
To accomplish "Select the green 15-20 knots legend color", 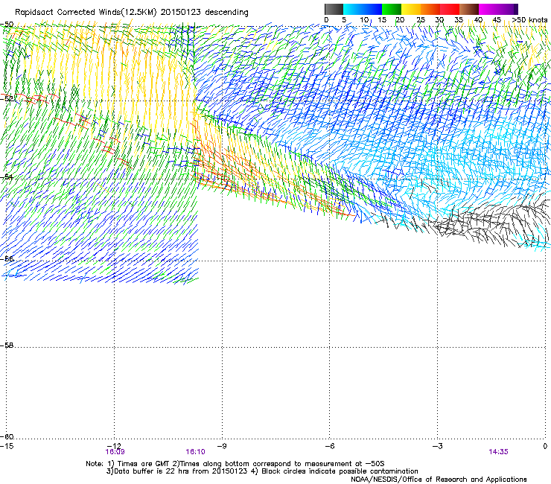I will click(392, 9).
